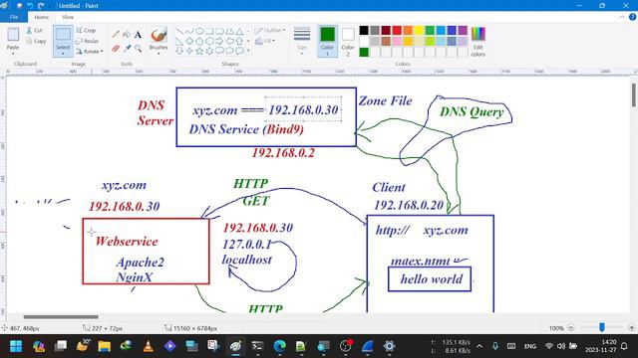
Task: Pick the red color swatch
Action: click(x=397, y=30)
